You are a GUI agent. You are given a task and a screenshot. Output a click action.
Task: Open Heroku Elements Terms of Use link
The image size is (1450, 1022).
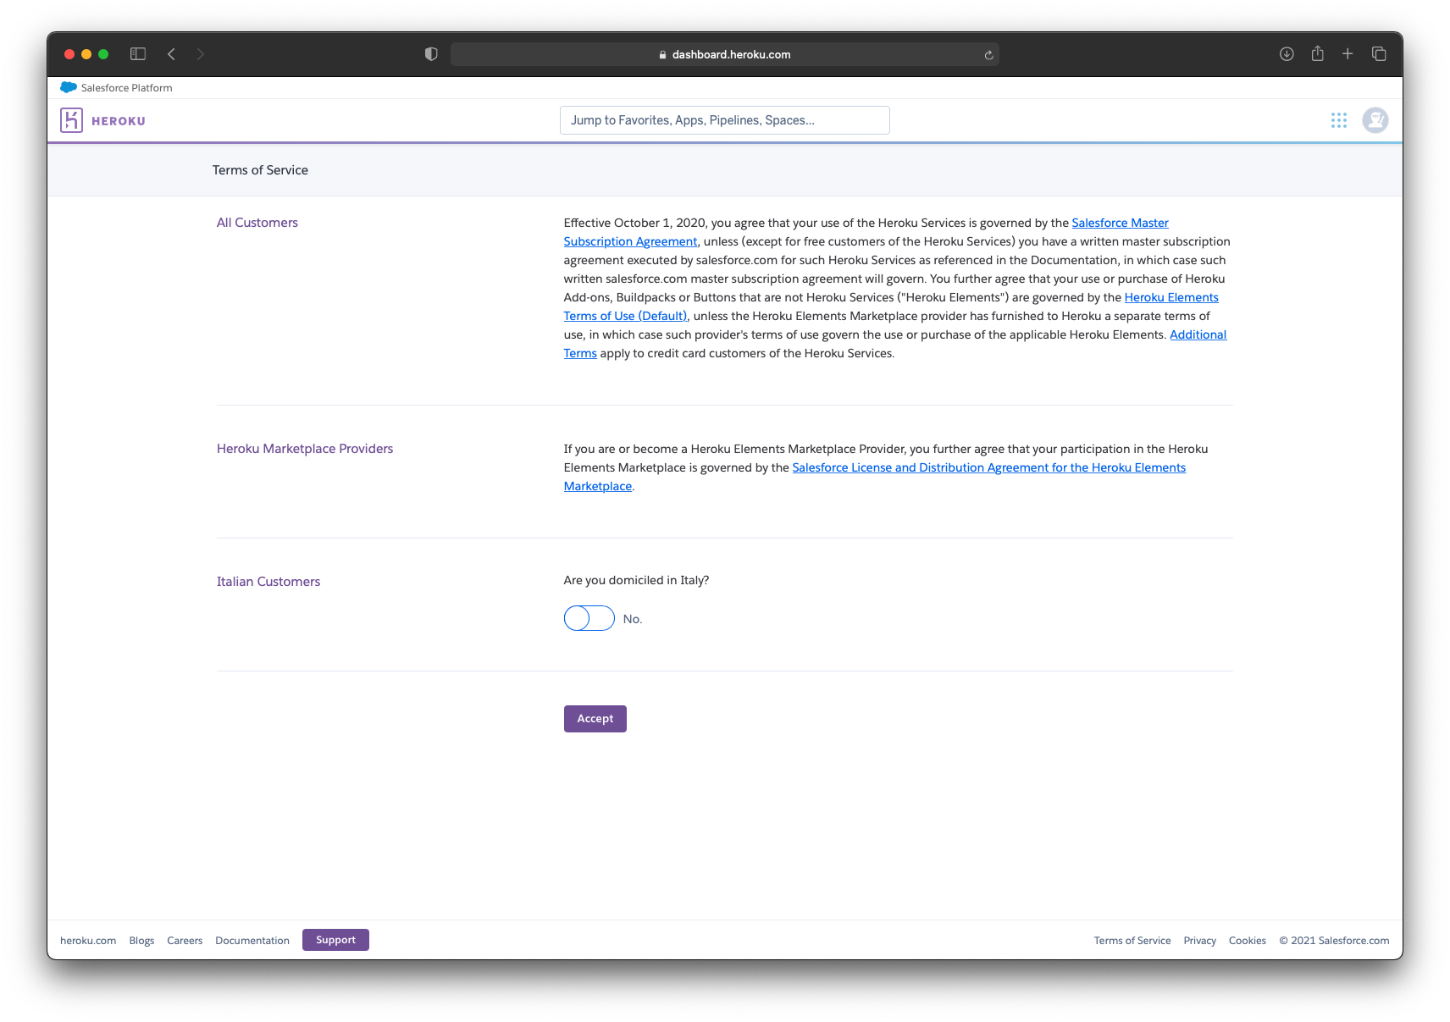coord(1171,297)
